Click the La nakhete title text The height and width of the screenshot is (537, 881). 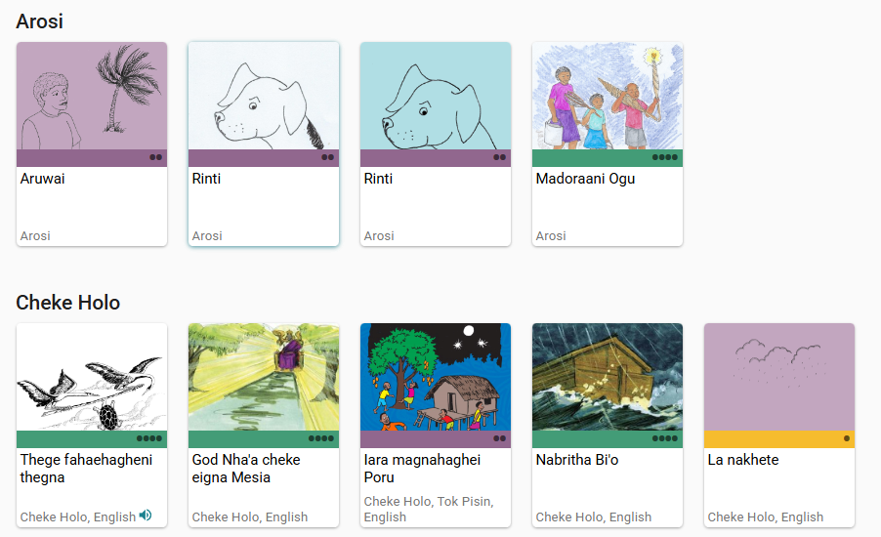pos(743,460)
